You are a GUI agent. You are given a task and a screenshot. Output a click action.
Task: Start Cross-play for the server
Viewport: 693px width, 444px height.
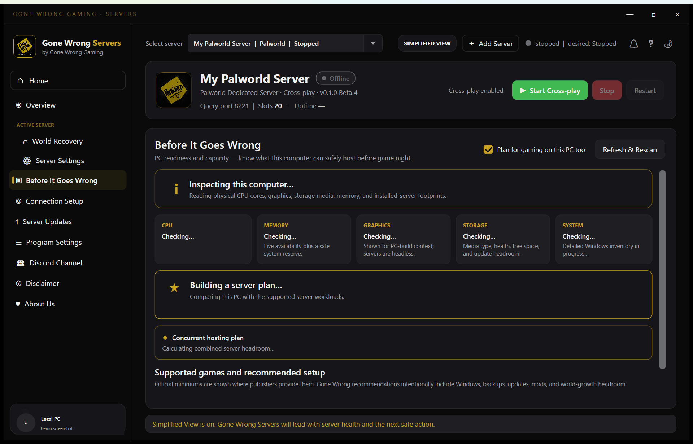click(x=550, y=90)
